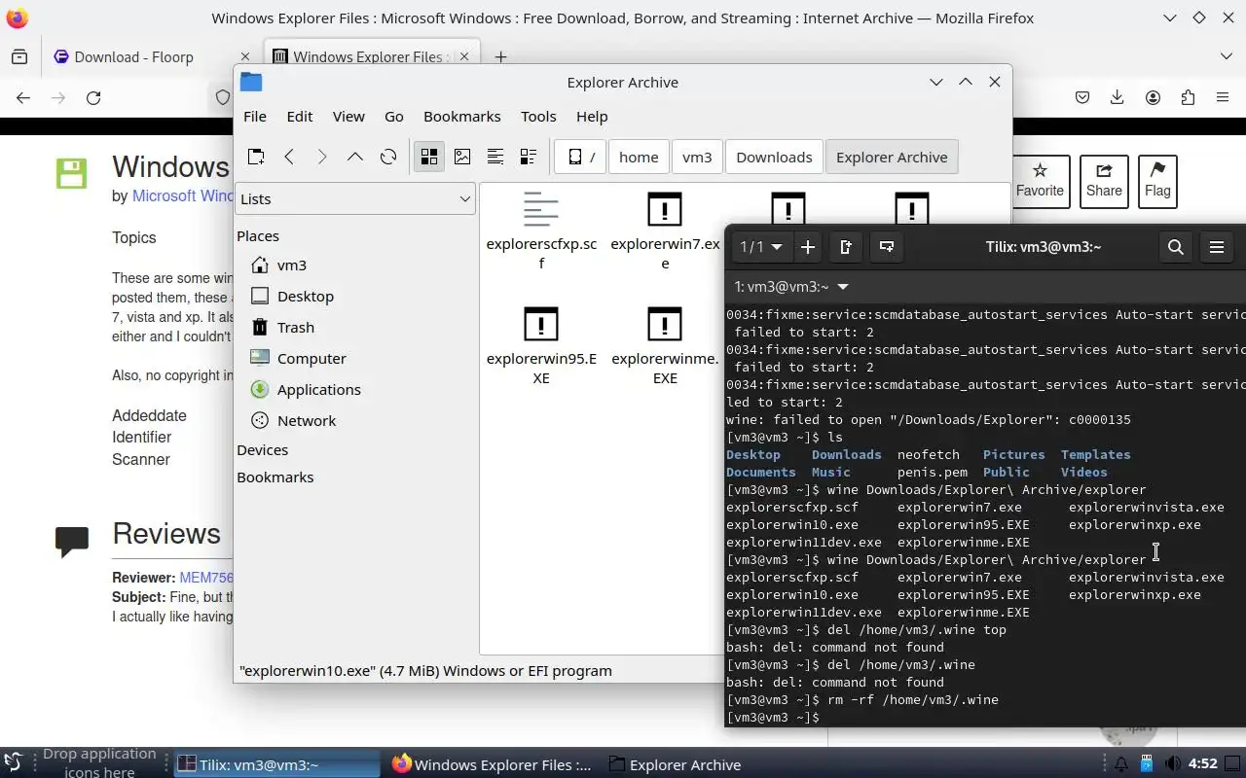Switch to detailed list view
This screenshot has height=778, width=1246.
click(x=529, y=157)
